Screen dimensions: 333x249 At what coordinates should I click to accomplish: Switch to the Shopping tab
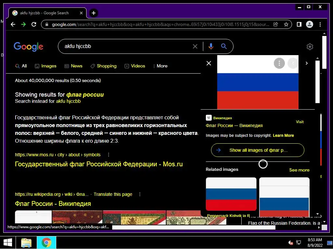point(103,66)
